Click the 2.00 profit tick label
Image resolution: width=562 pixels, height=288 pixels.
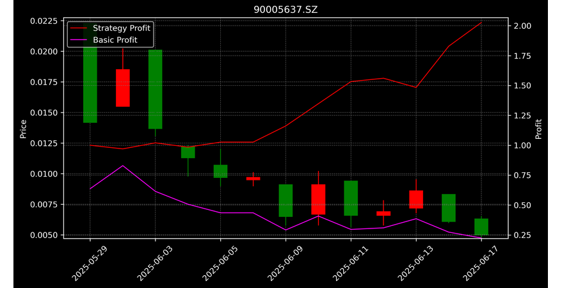522,26
